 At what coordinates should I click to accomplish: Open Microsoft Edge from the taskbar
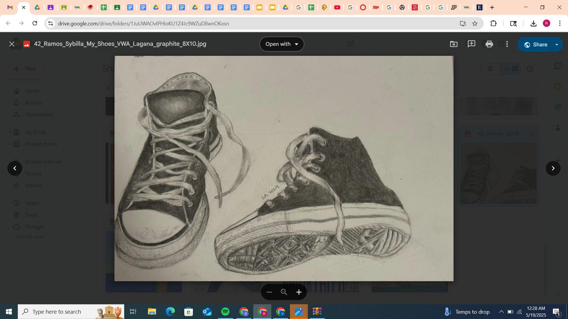(170, 312)
